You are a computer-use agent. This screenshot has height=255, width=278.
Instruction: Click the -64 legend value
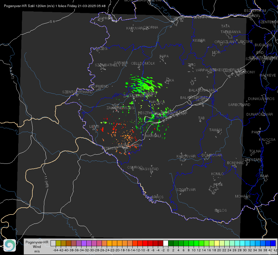tap(55, 250)
